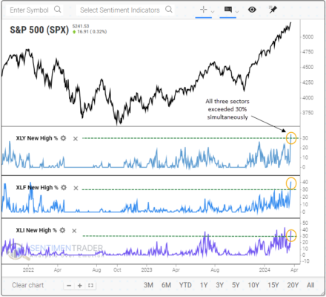
Task: Zoom in with the plus button
Action: click(x=80, y=286)
